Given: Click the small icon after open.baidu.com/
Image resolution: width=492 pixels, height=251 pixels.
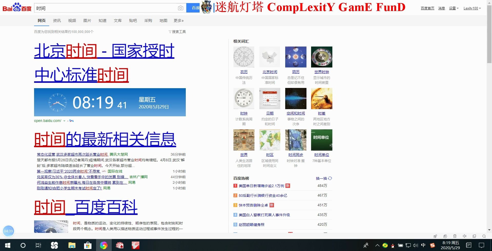Looking at the screenshot, I should pyautogui.click(x=71, y=121).
